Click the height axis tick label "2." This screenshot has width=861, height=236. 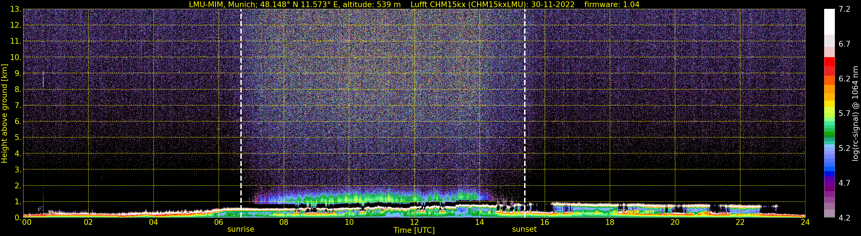click(x=18, y=185)
